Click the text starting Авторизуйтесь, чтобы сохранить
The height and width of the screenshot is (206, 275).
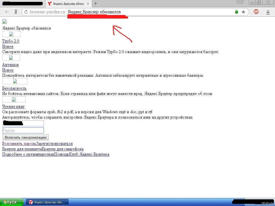97,117
